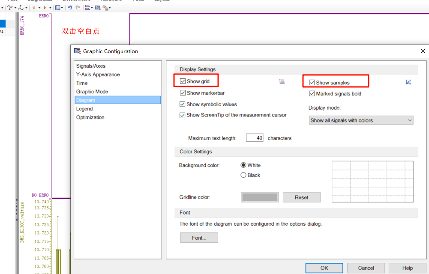This screenshot has width=429, height=274.
Task: Click the 13.700 y-axis value
Action: [x=42, y=266]
